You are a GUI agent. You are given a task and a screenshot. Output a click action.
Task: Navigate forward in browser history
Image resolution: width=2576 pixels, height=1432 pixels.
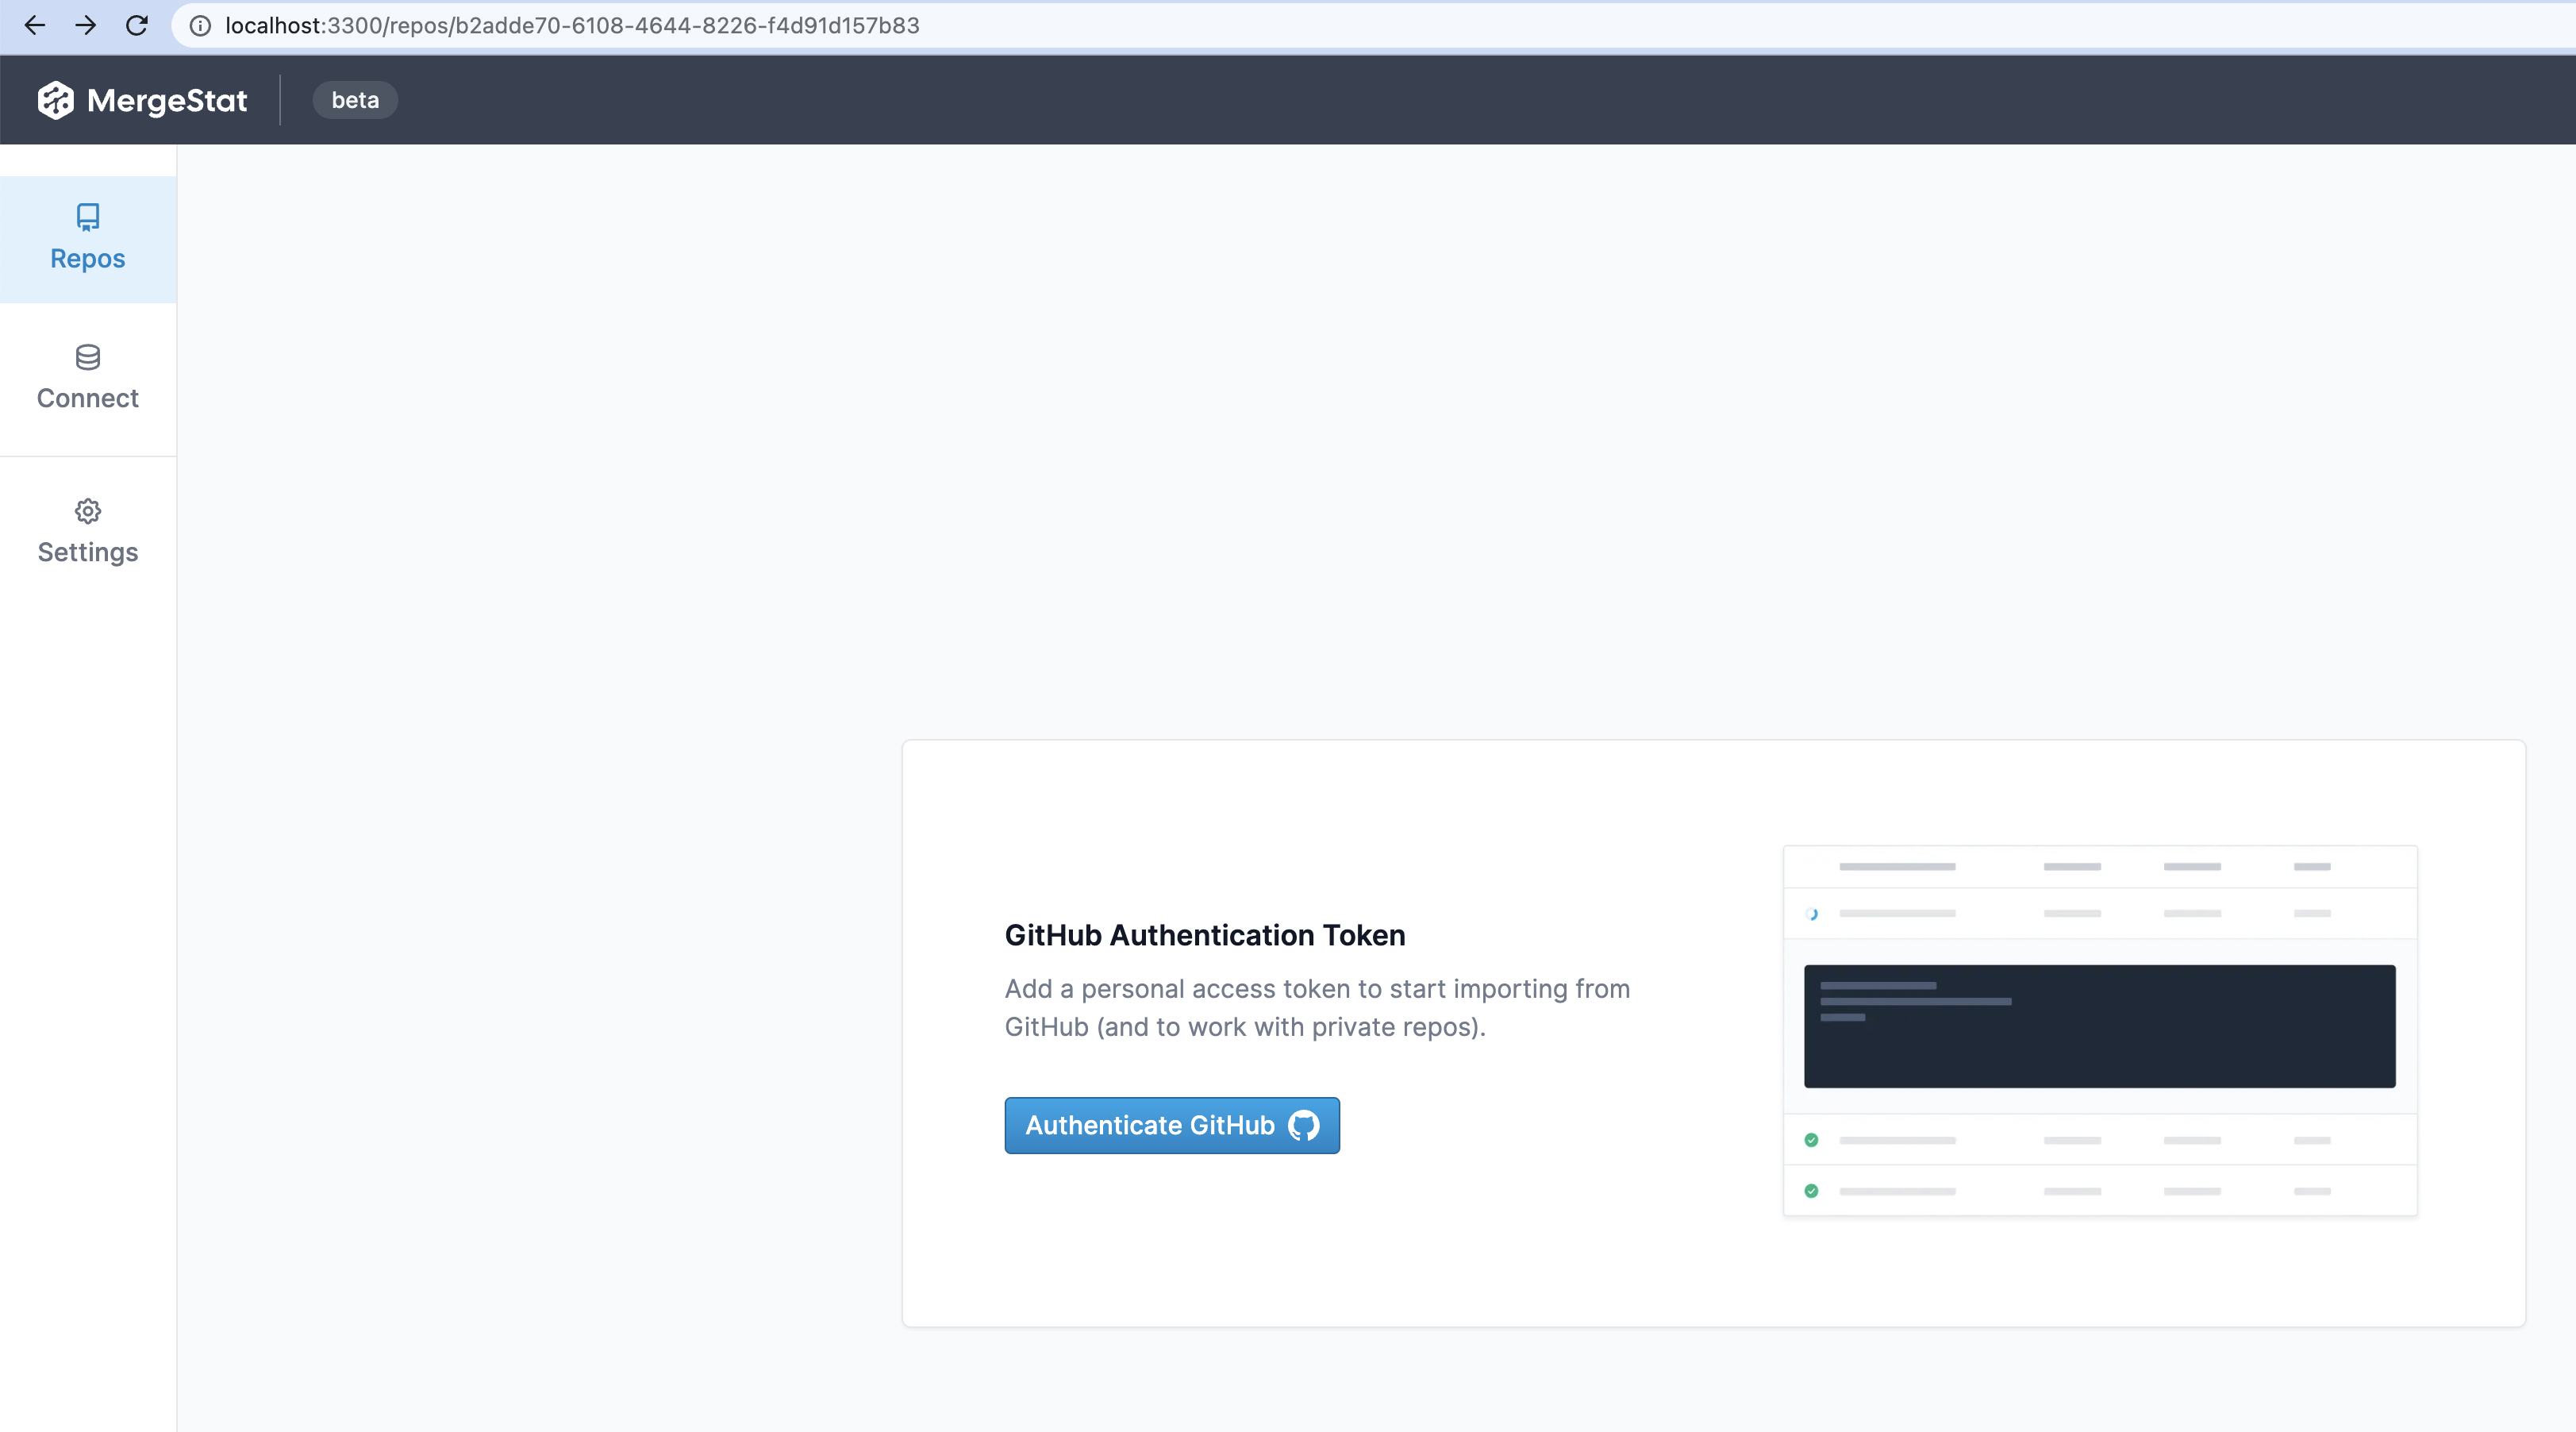(x=87, y=26)
